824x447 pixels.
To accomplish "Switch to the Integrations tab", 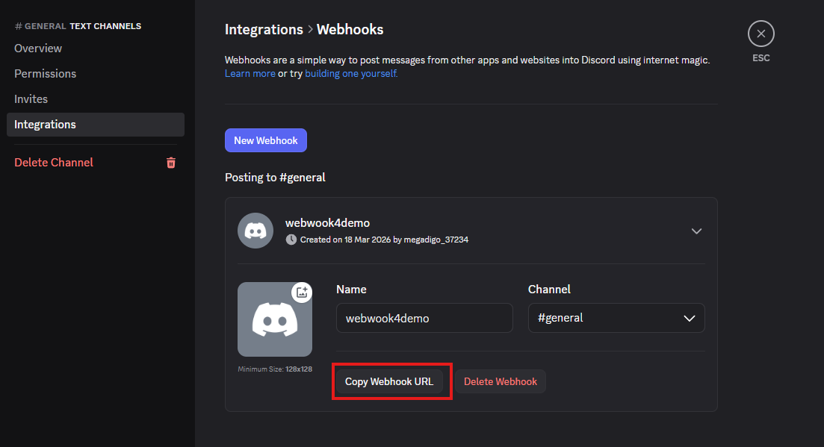I will 46,124.
